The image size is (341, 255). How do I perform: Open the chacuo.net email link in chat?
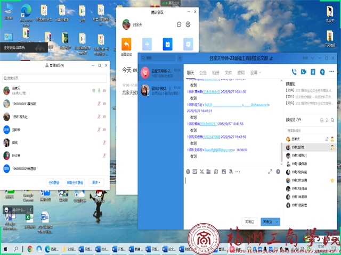point(236,105)
